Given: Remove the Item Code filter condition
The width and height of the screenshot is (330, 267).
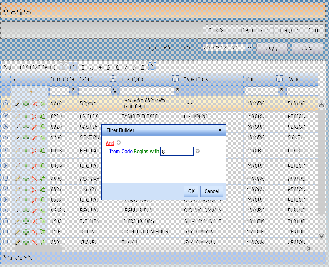Looking at the screenshot, I should tap(198, 152).
